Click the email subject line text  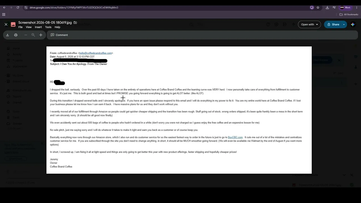pyautogui.click(x=78, y=64)
